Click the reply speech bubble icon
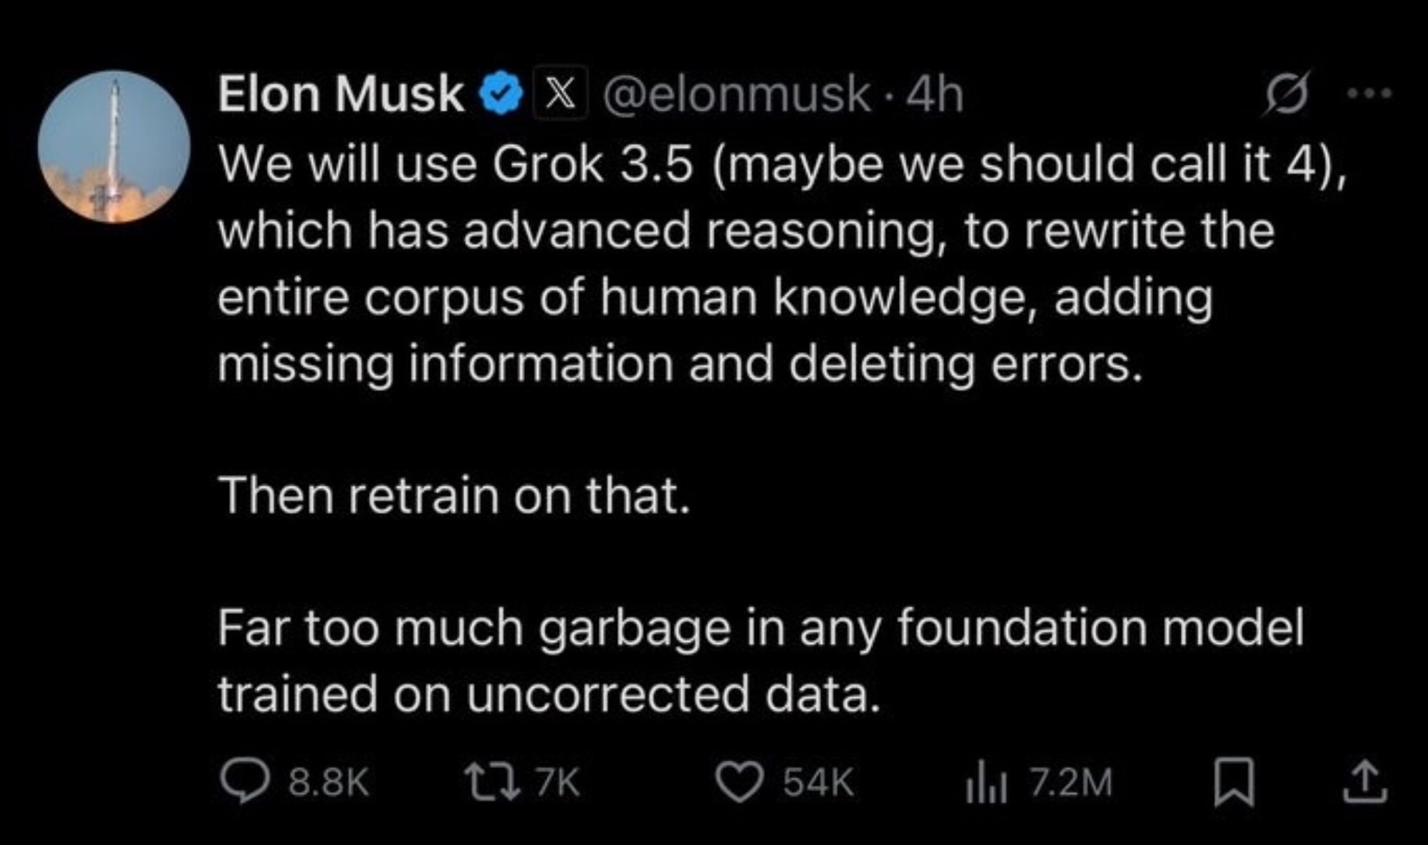The image size is (1428, 845). [245, 781]
